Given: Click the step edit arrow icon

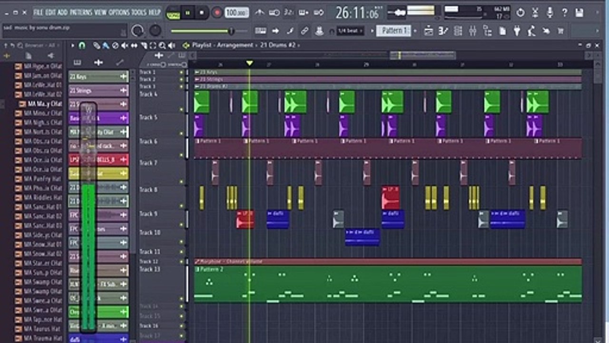Looking at the screenshot, I should (275, 31).
